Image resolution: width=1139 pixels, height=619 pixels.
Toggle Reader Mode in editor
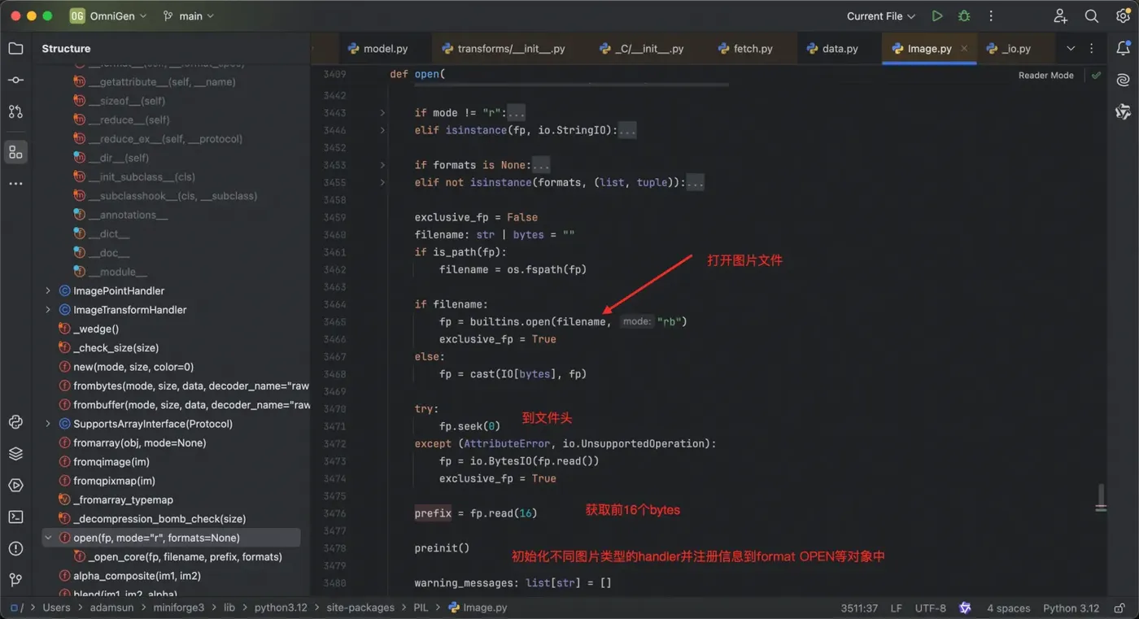(1045, 75)
